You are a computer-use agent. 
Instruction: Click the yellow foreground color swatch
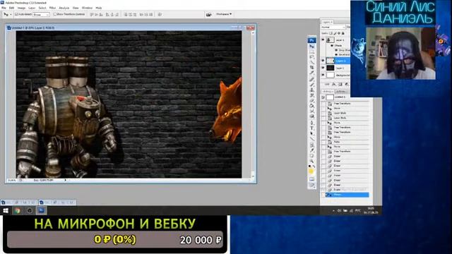[311, 171]
